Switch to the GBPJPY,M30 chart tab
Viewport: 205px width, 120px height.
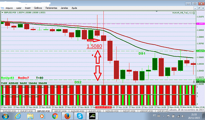click(60, 111)
